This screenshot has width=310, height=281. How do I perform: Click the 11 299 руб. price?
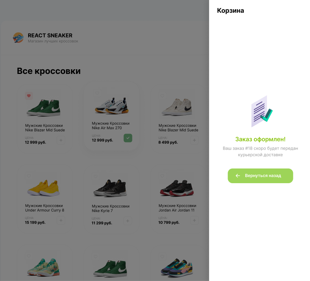click(102, 223)
